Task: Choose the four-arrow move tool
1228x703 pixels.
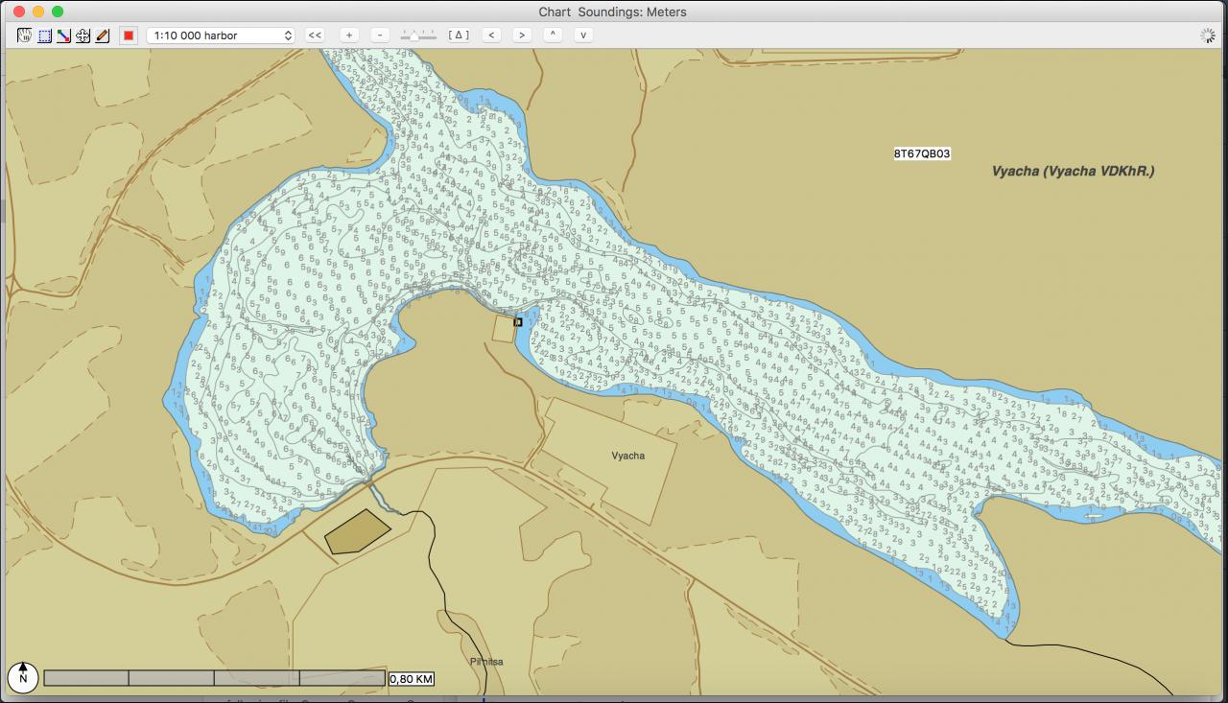Action: [x=83, y=35]
